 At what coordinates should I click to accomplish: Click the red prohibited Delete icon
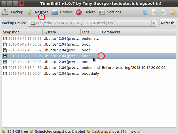point(79,12)
